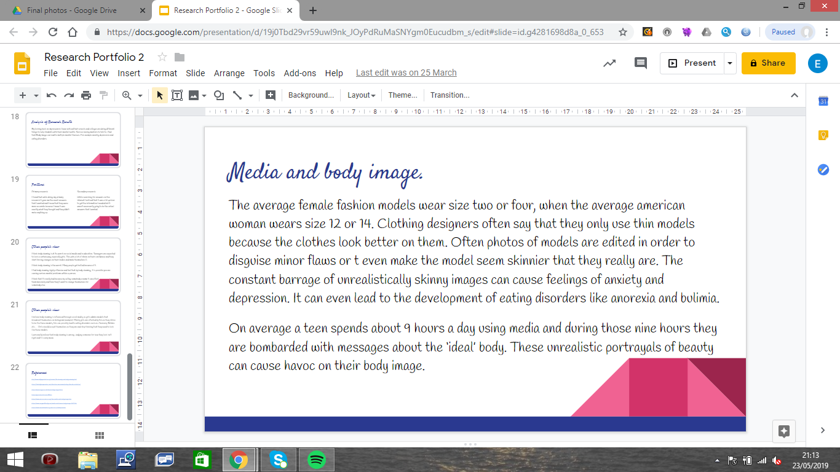Select the Text box tool

177,95
